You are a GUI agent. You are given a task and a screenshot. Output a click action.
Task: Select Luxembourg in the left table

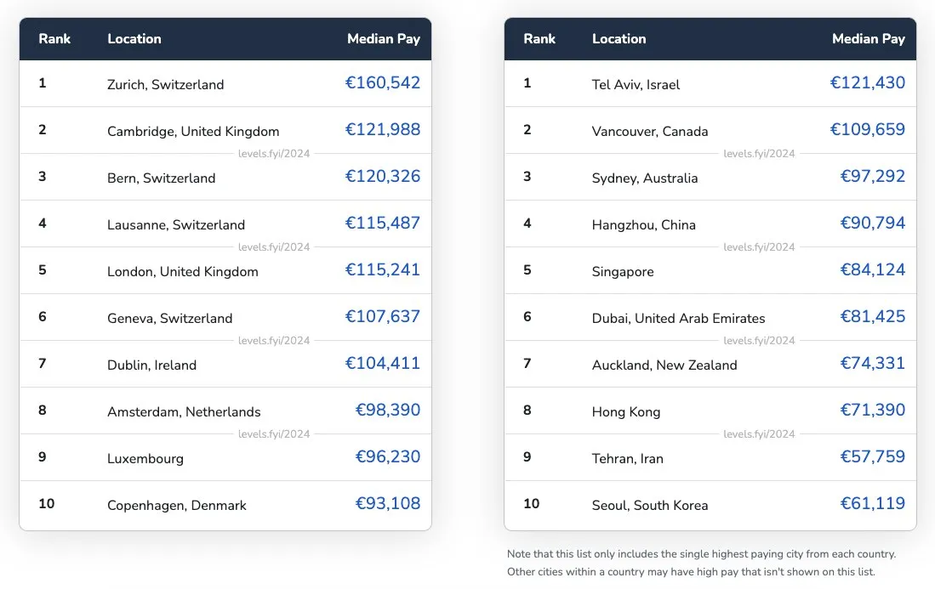(145, 459)
